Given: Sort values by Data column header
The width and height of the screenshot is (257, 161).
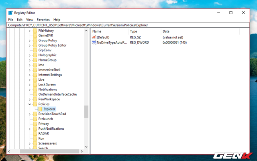Looking at the screenshot, I should click(200, 31).
